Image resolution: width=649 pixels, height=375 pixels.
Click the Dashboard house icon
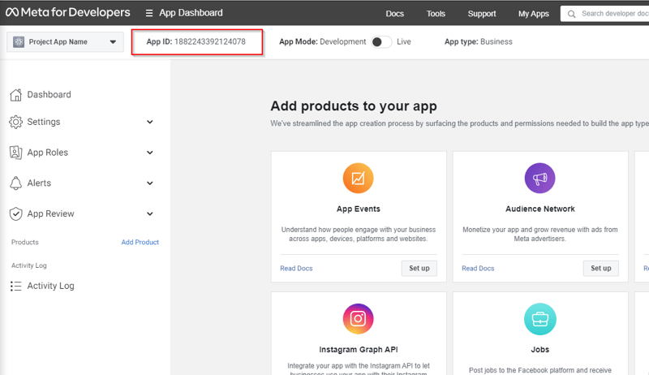pyautogui.click(x=15, y=95)
